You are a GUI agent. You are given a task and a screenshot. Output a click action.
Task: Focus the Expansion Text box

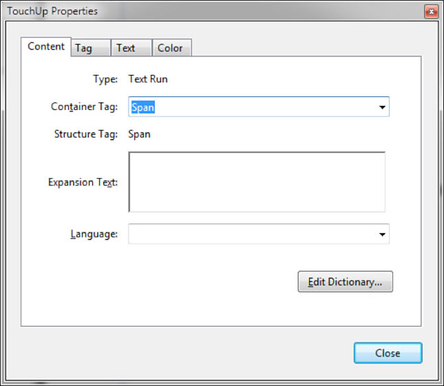tap(257, 182)
